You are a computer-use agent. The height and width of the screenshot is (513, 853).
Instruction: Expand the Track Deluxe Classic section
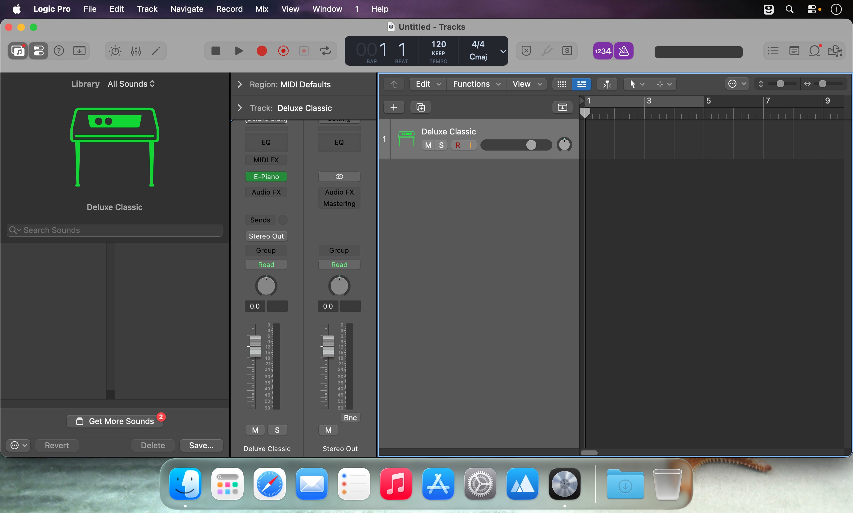pyautogui.click(x=240, y=108)
